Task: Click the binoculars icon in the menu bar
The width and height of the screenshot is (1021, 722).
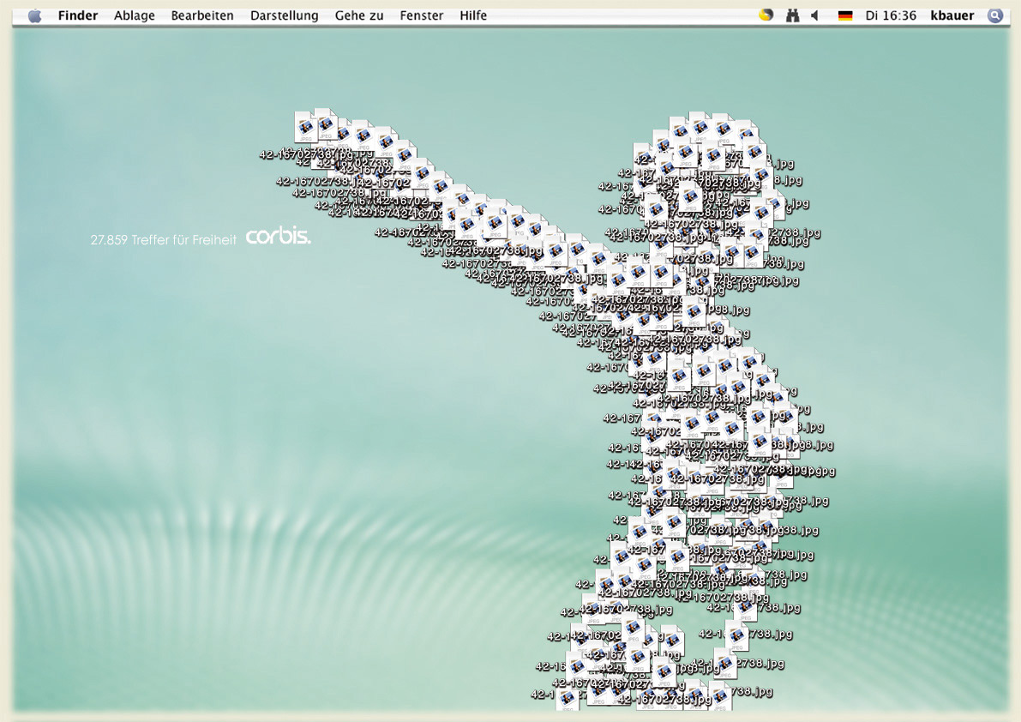Action: (792, 15)
